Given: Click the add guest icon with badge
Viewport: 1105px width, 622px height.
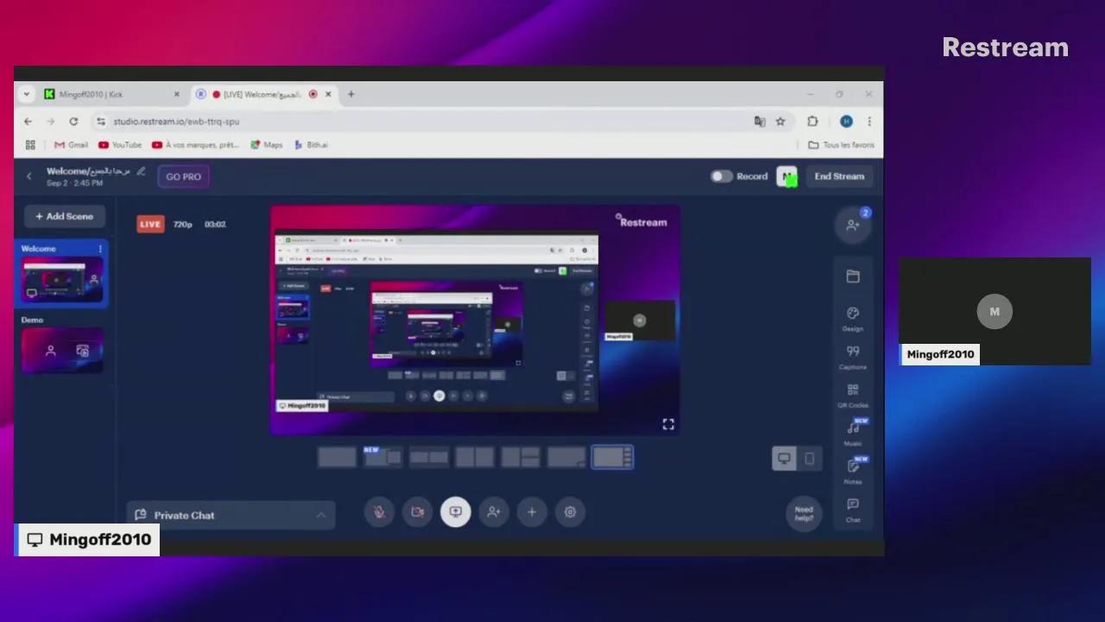Looking at the screenshot, I should 853,225.
